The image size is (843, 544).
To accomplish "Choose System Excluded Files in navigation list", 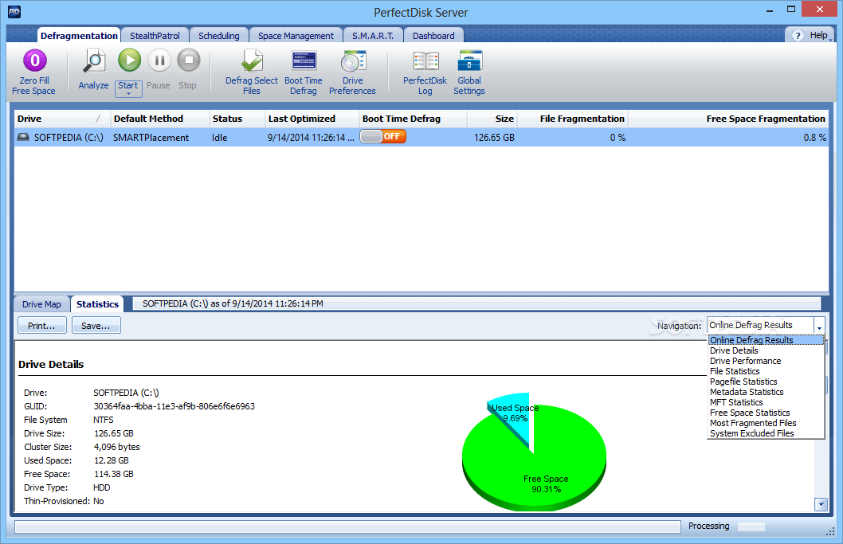I will (766, 433).
